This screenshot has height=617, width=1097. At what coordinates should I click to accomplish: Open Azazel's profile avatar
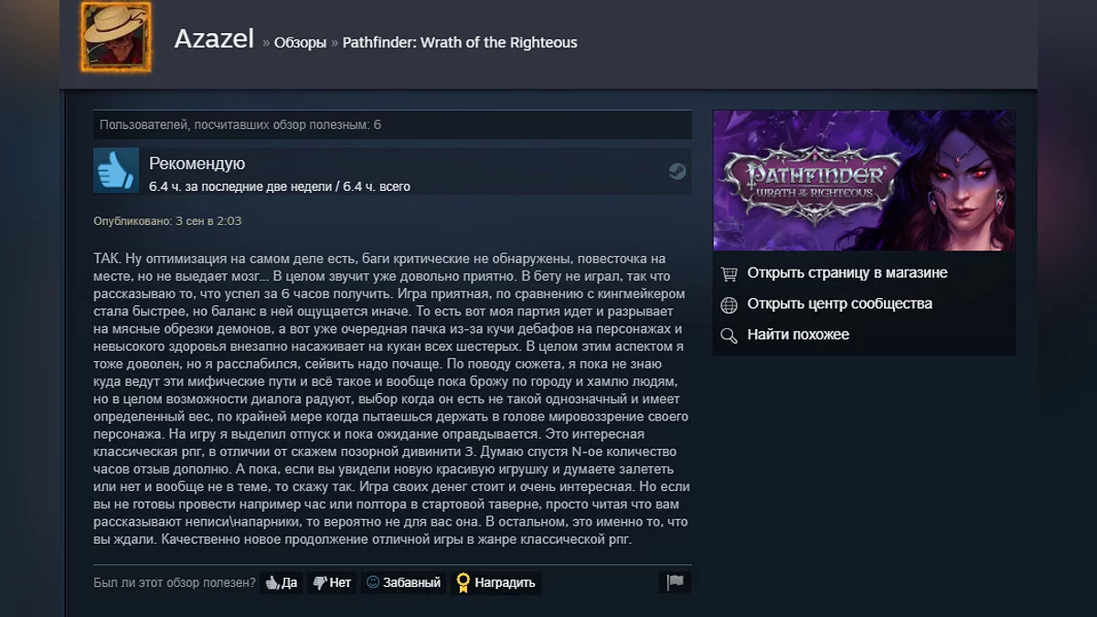[116, 37]
